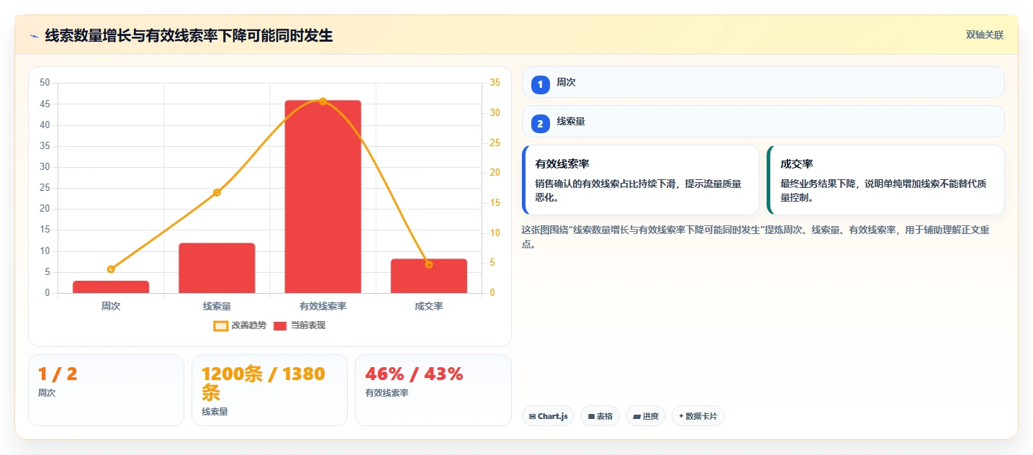The width and height of the screenshot is (1033, 455).
Task: Click the 最终业务结果下降 description text
Action: click(x=883, y=191)
